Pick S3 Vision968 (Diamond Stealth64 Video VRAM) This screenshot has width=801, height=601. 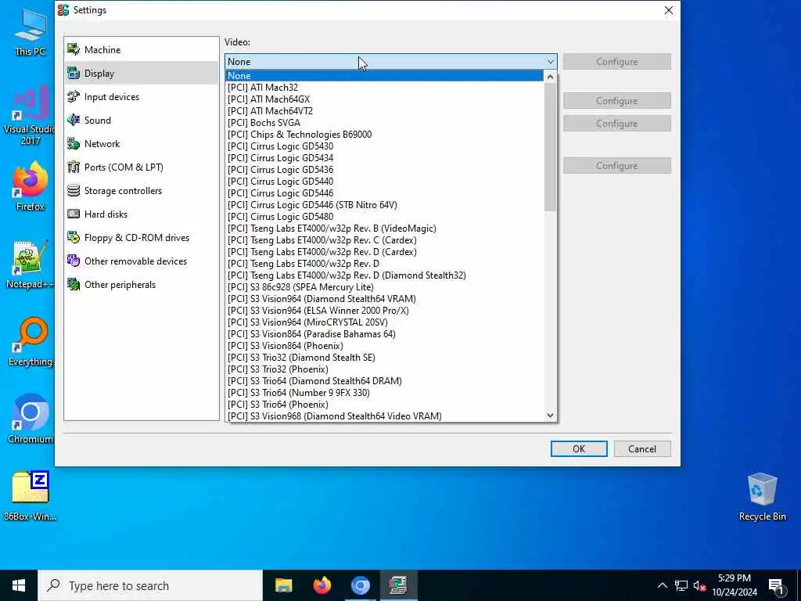(x=384, y=416)
